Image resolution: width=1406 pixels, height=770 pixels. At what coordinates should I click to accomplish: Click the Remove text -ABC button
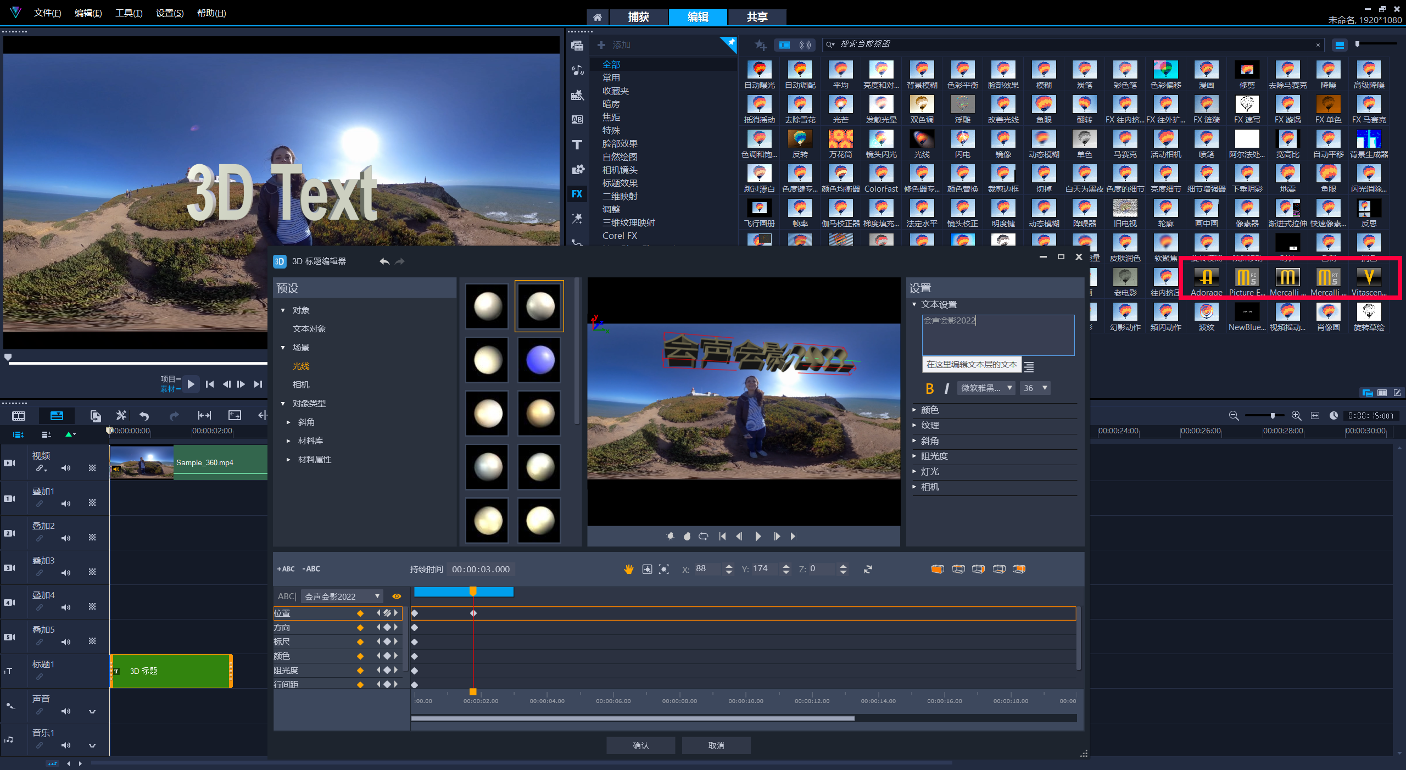click(x=311, y=569)
